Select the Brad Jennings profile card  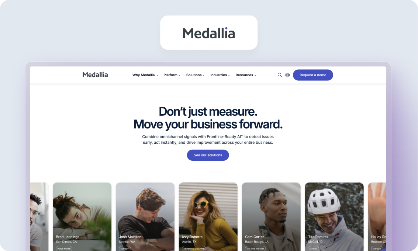pos(82,217)
